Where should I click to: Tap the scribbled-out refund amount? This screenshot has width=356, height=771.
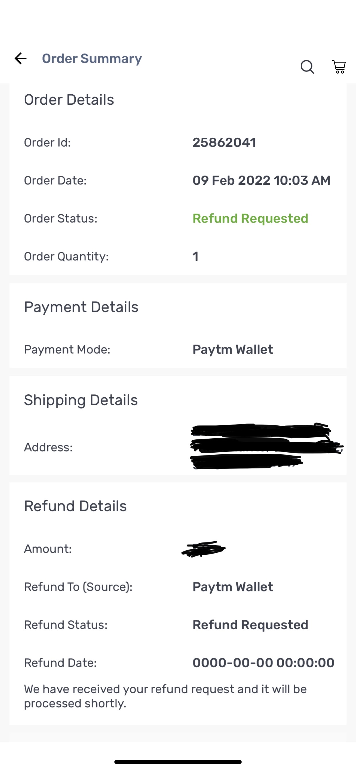[x=204, y=549]
